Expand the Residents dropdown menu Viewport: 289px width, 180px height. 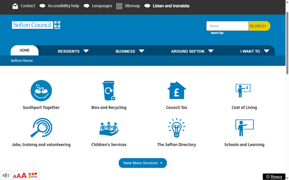pyautogui.click(x=73, y=51)
